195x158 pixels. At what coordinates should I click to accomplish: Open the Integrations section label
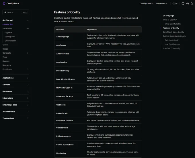pyautogui.click(x=8, y=98)
